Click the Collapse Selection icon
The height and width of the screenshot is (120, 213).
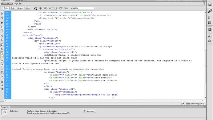(2, 27)
